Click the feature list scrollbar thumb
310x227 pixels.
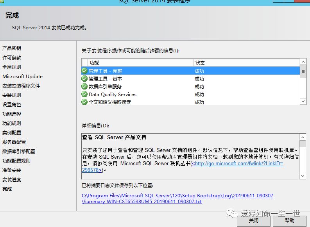[x=303, y=71]
